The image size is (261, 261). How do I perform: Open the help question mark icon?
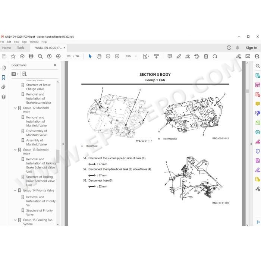(229, 48)
